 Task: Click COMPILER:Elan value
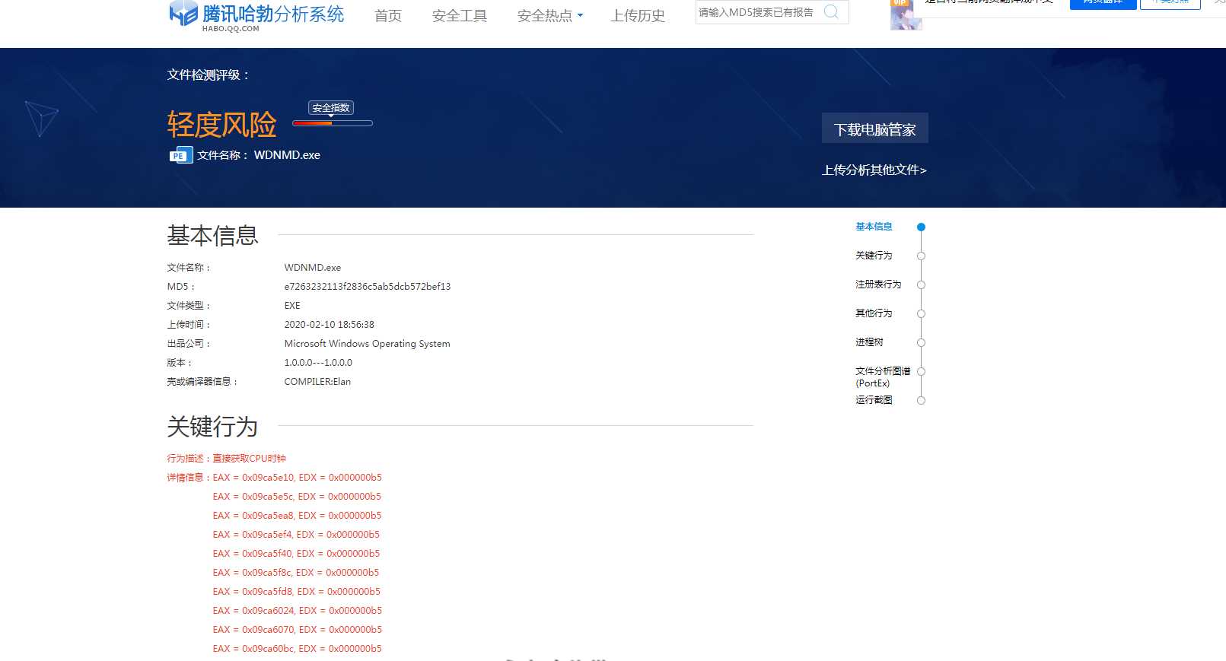pyautogui.click(x=317, y=382)
